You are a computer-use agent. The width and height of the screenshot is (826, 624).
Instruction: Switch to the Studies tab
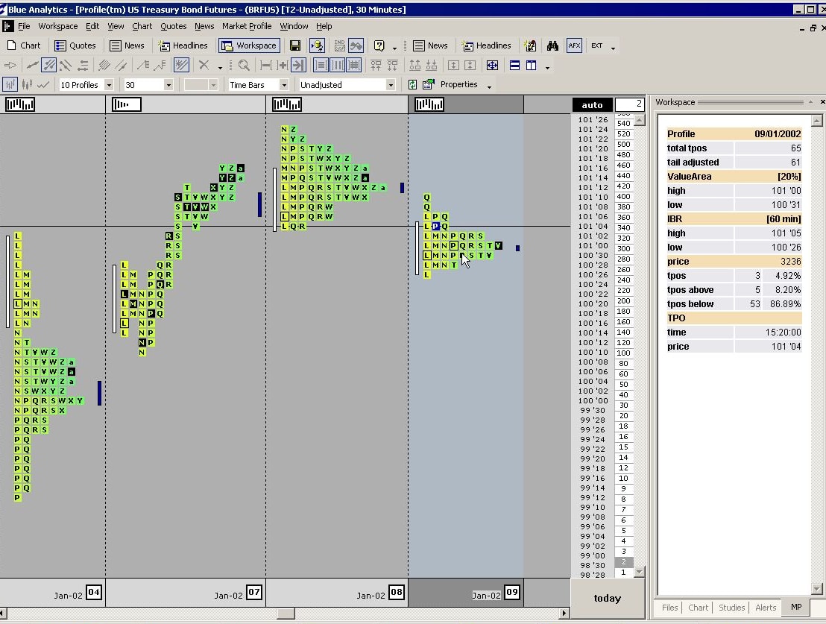(731, 608)
